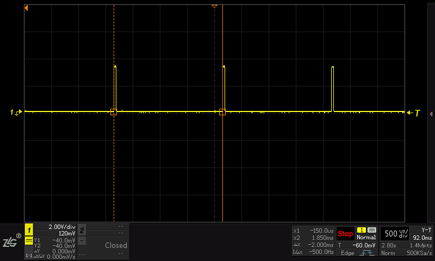This screenshot has height=261, width=435.
Task: Click the 1:1 probe ratio indicator
Action: pyautogui.click(x=29, y=256)
